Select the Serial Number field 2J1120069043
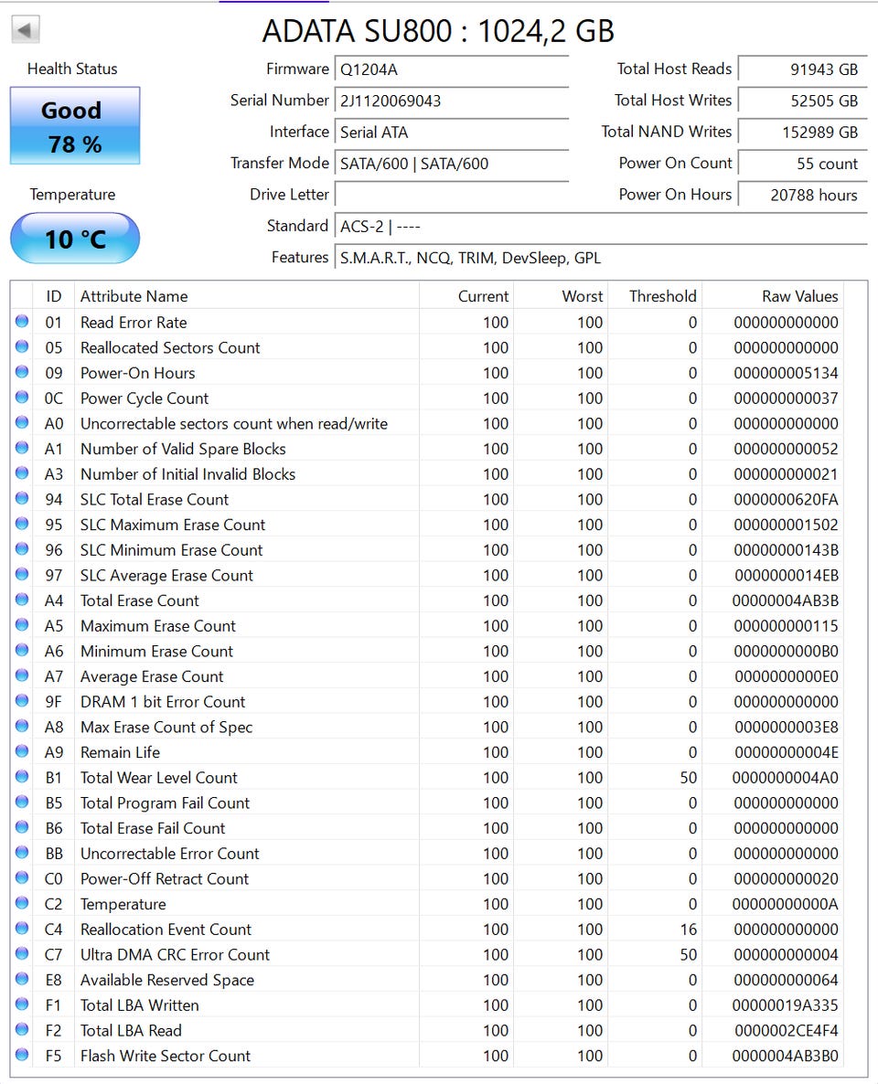Viewport: 878px width, 1084px height. click(x=452, y=101)
